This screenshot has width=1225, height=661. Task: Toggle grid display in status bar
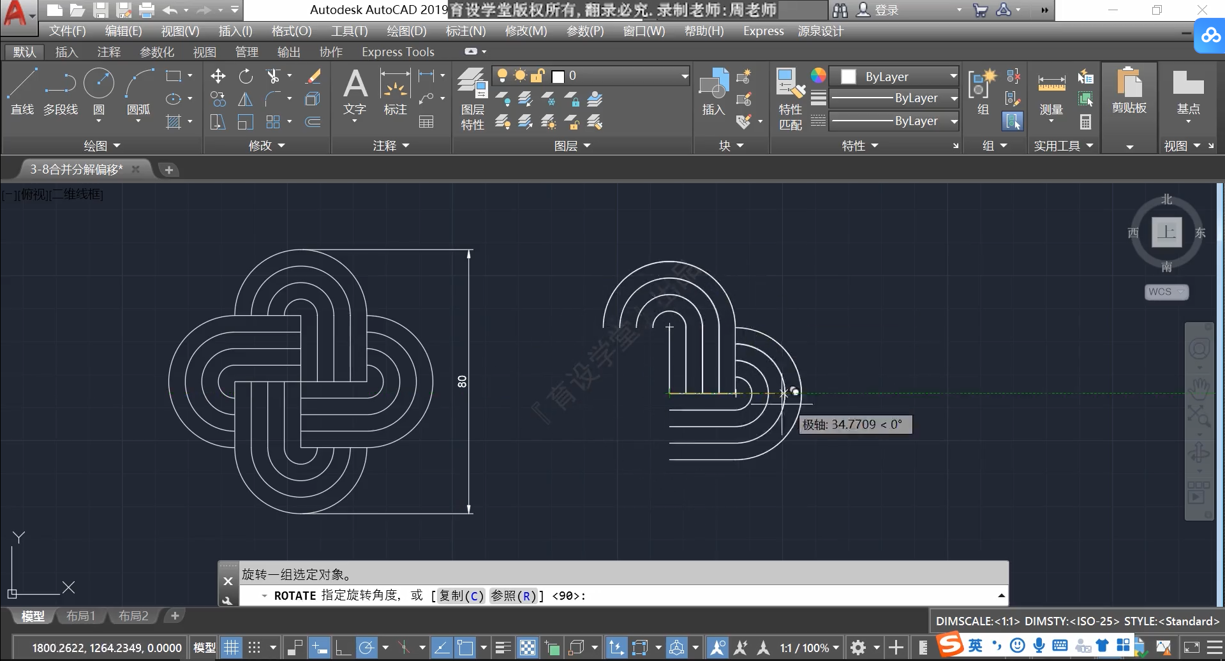click(x=231, y=648)
